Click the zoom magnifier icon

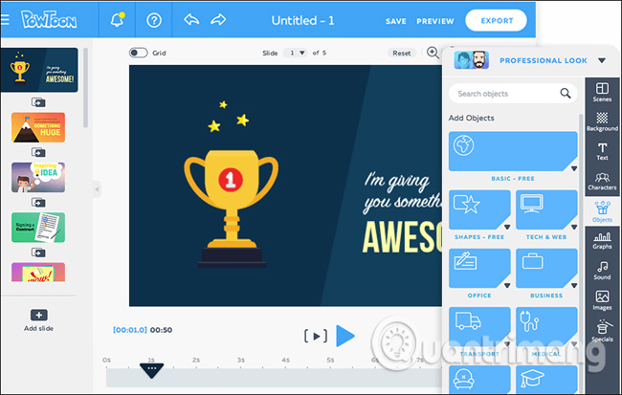(433, 53)
